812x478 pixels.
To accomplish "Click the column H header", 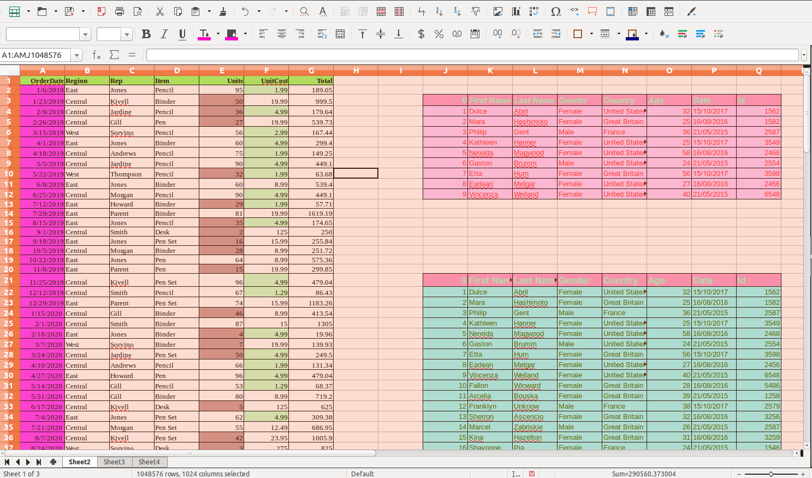I will (x=355, y=70).
